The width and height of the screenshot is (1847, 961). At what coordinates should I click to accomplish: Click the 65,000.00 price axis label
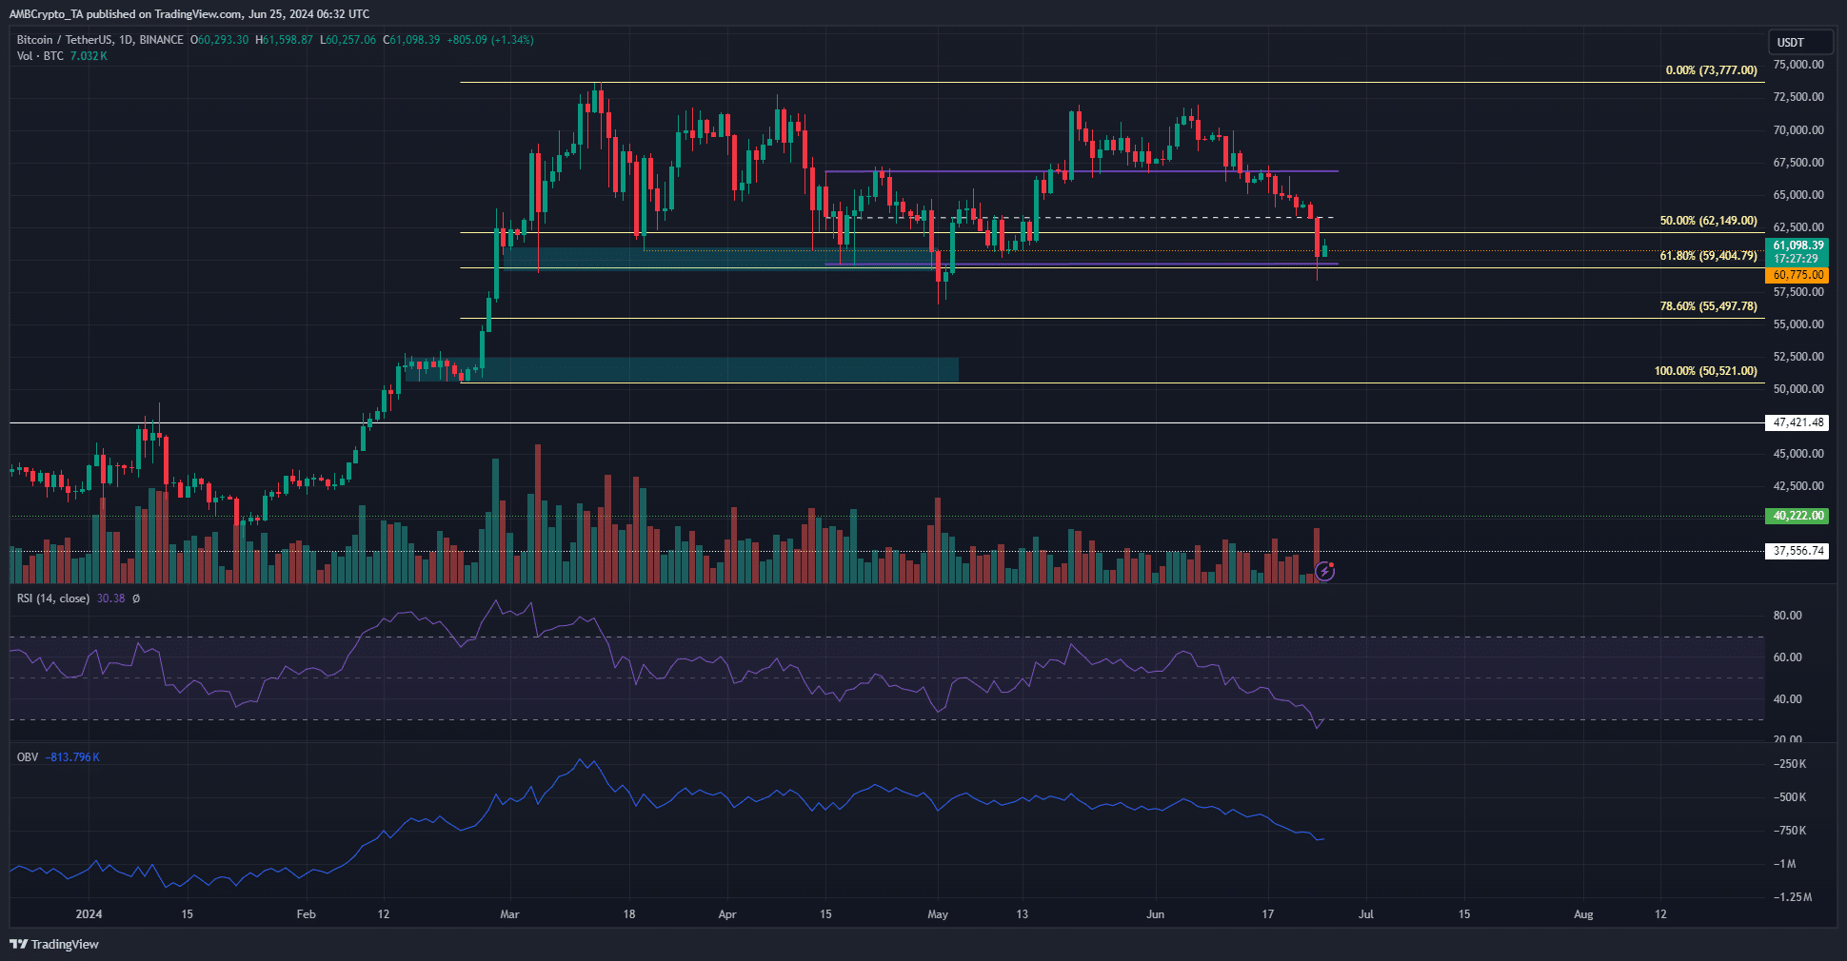[1798, 195]
